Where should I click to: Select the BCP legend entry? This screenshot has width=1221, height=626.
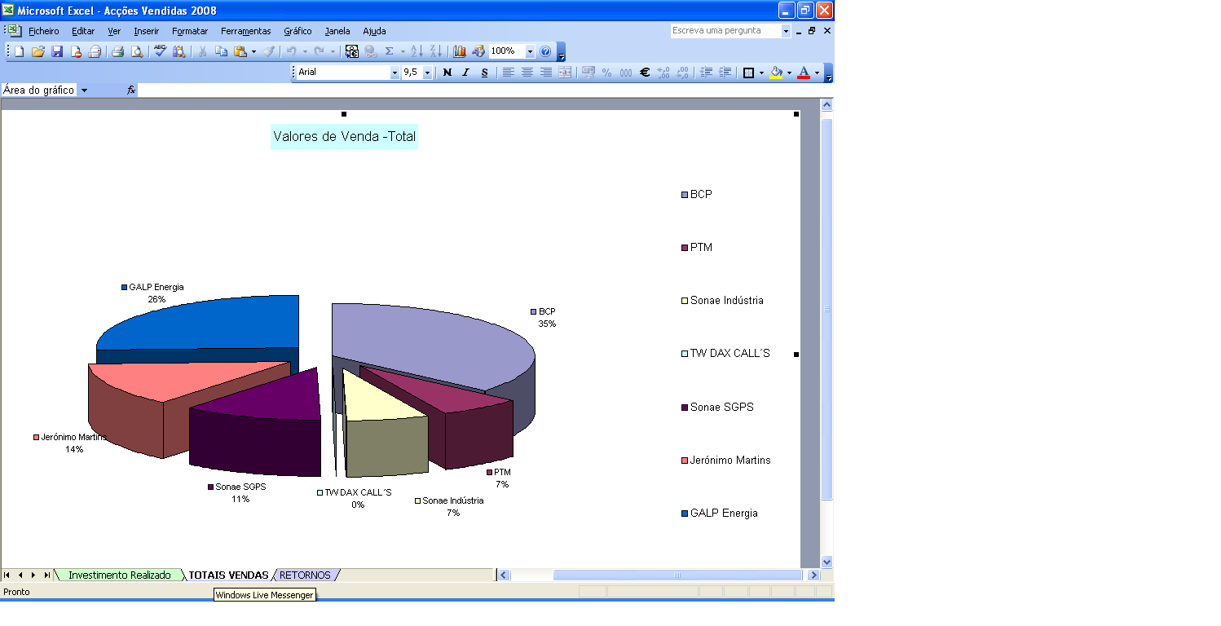tap(697, 194)
